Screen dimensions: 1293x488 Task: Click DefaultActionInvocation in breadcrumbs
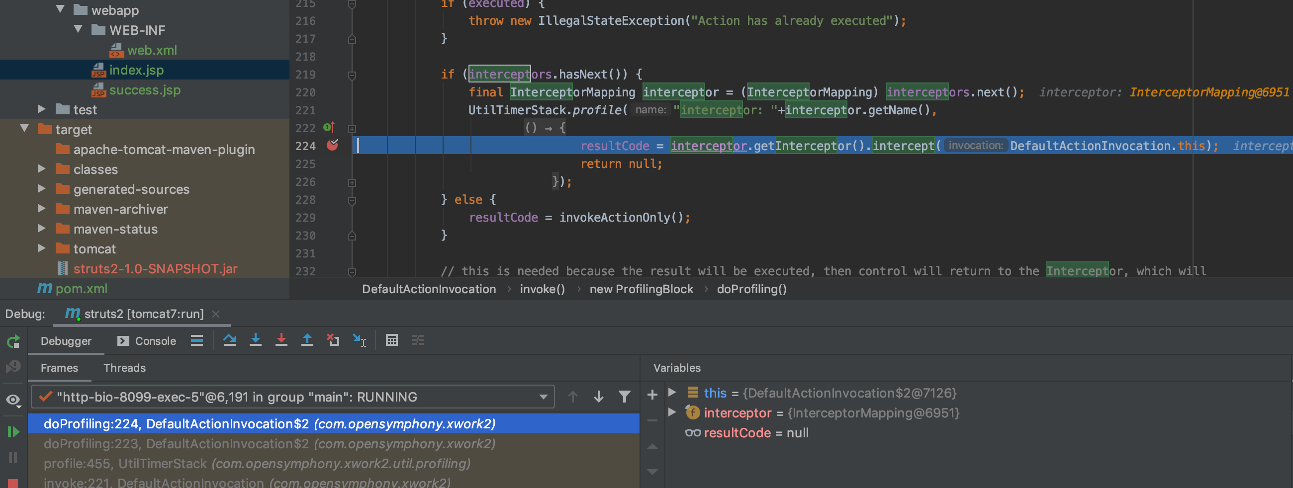(x=429, y=289)
